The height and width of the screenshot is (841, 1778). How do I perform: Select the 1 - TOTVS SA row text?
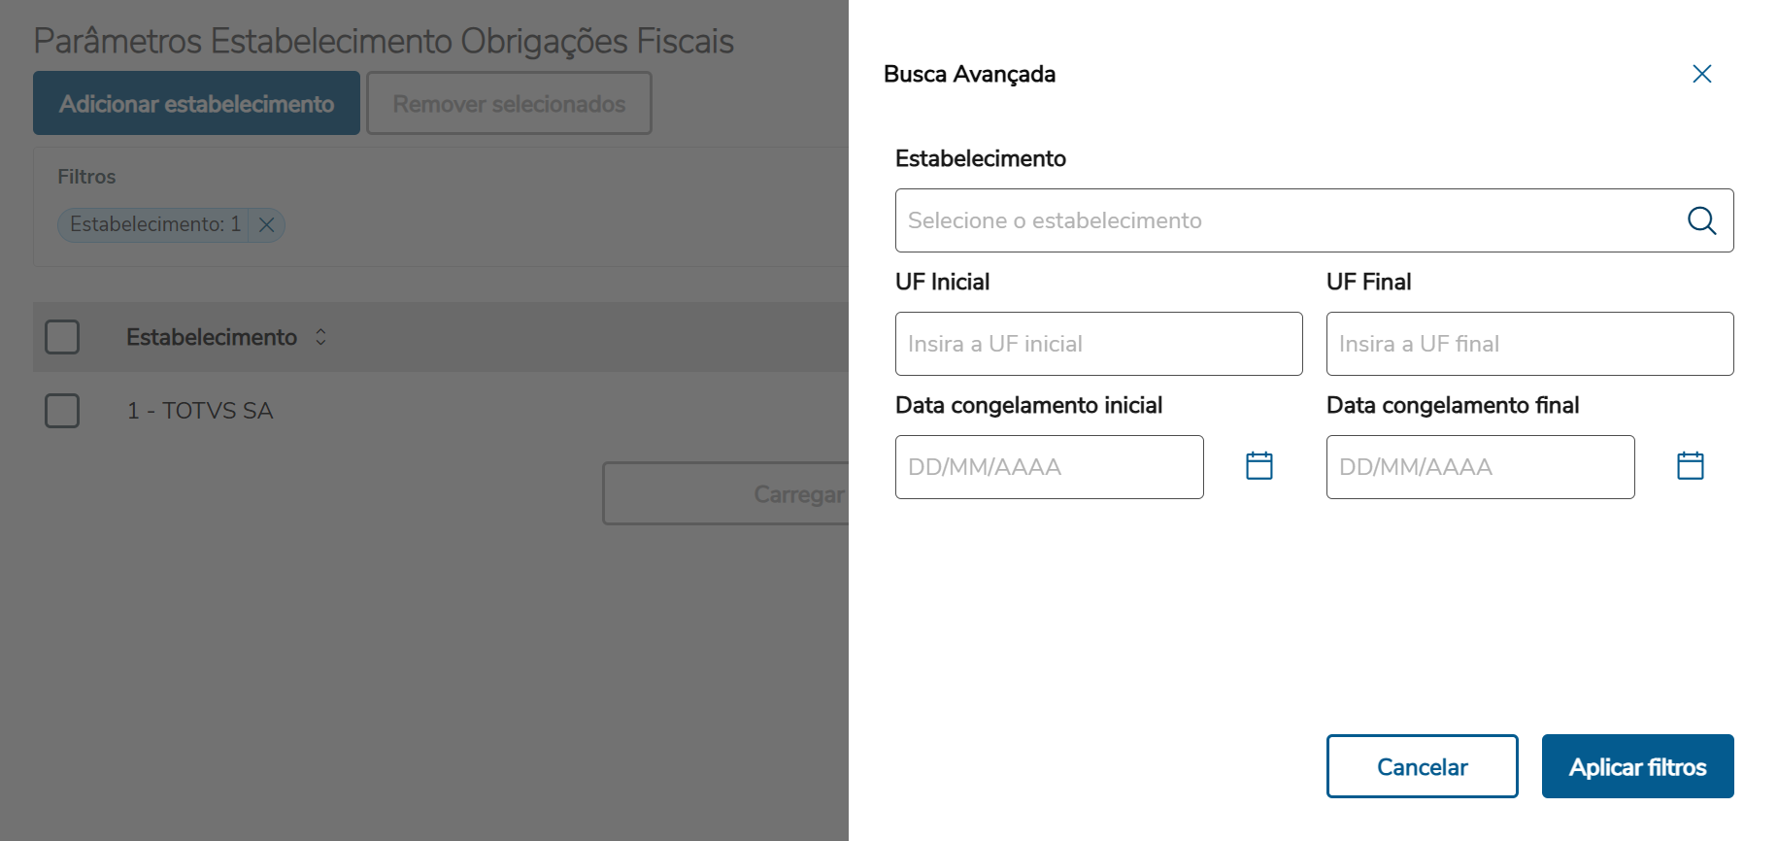(200, 411)
